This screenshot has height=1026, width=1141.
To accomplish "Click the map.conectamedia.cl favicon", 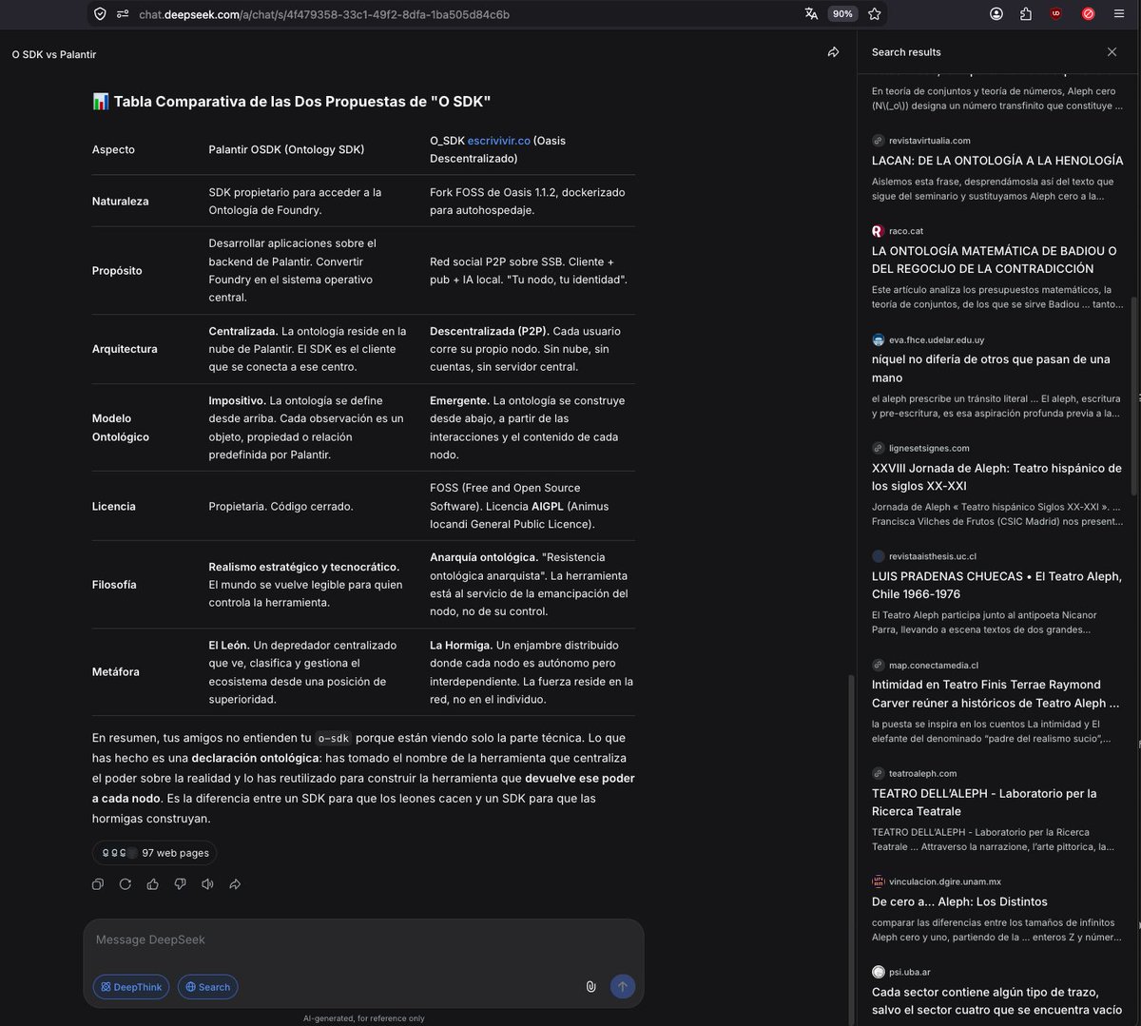I will (879, 665).
